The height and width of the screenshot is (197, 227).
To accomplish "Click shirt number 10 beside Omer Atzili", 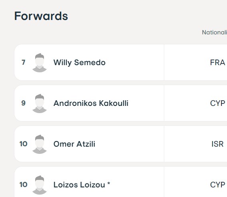I will point(24,144).
